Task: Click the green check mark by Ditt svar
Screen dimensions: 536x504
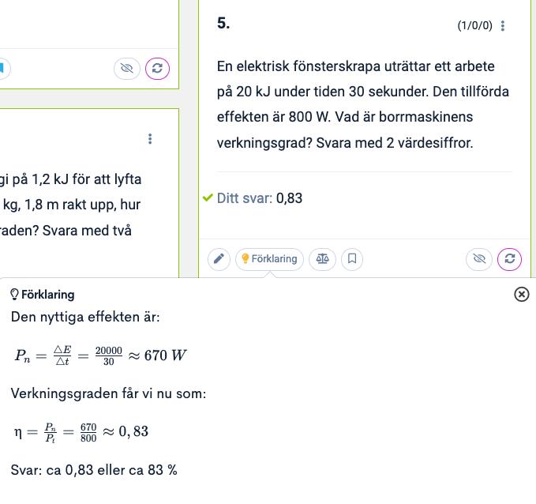Action: click(x=208, y=197)
